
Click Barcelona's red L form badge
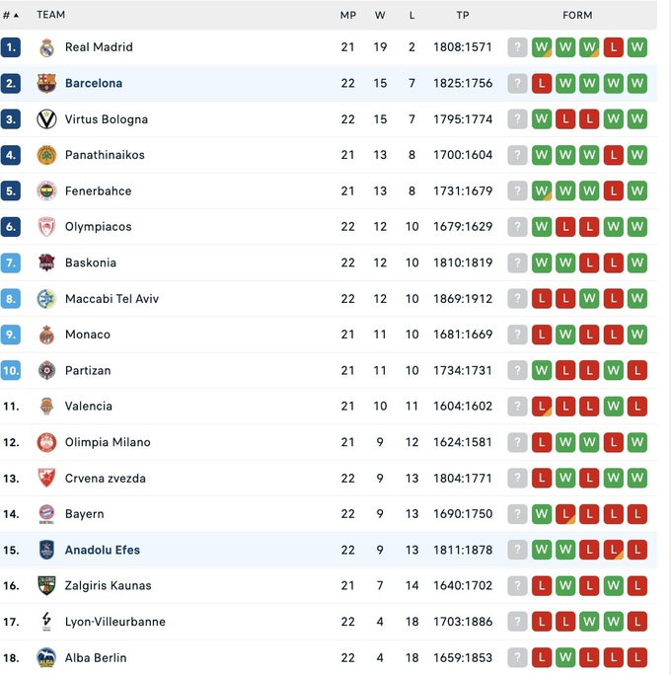tap(541, 83)
